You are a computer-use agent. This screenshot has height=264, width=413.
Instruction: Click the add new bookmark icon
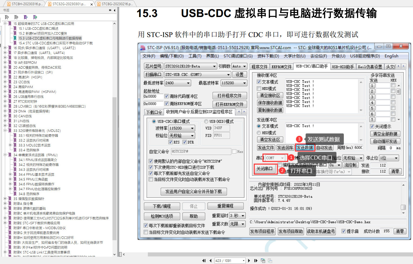(16, 17)
